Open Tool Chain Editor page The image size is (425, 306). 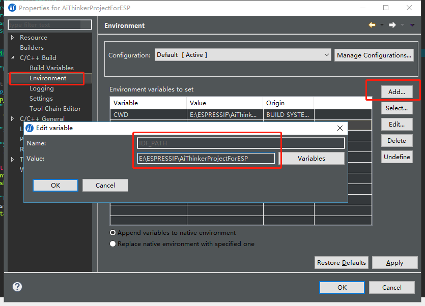55,108
